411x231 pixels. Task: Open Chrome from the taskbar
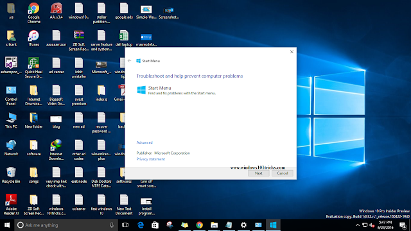[x=200, y=225]
